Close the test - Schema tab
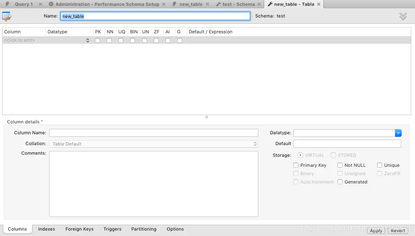The height and width of the screenshot is (236, 415). pos(259,4)
